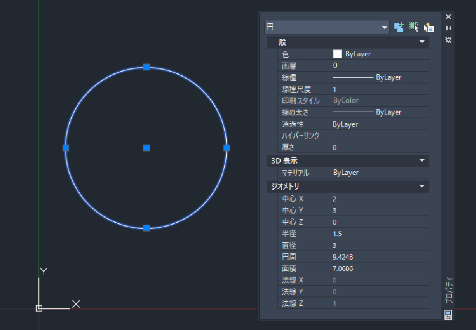The width and height of the screenshot is (476, 330).
Task: Click the white ByLayer color swatch
Action: 337,54
